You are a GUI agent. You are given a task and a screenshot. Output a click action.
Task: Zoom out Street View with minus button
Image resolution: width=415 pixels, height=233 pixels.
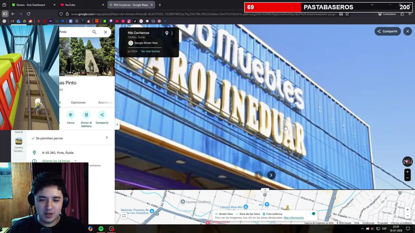click(x=408, y=178)
